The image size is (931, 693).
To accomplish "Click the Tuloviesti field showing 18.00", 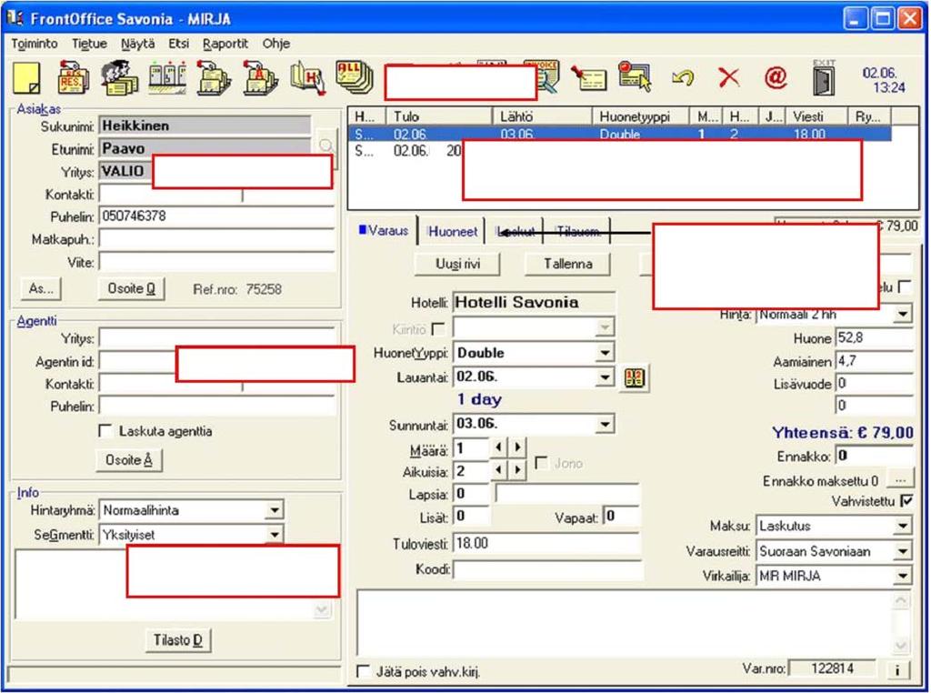I will [x=546, y=543].
